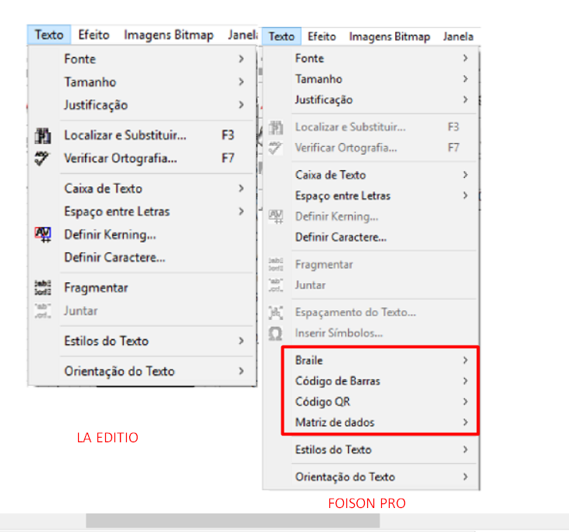Image resolution: width=569 pixels, height=532 pixels.
Task: Expand Tamanho submenu arrow in FOISON PRO menu
Action: click(x=465, y=79)
